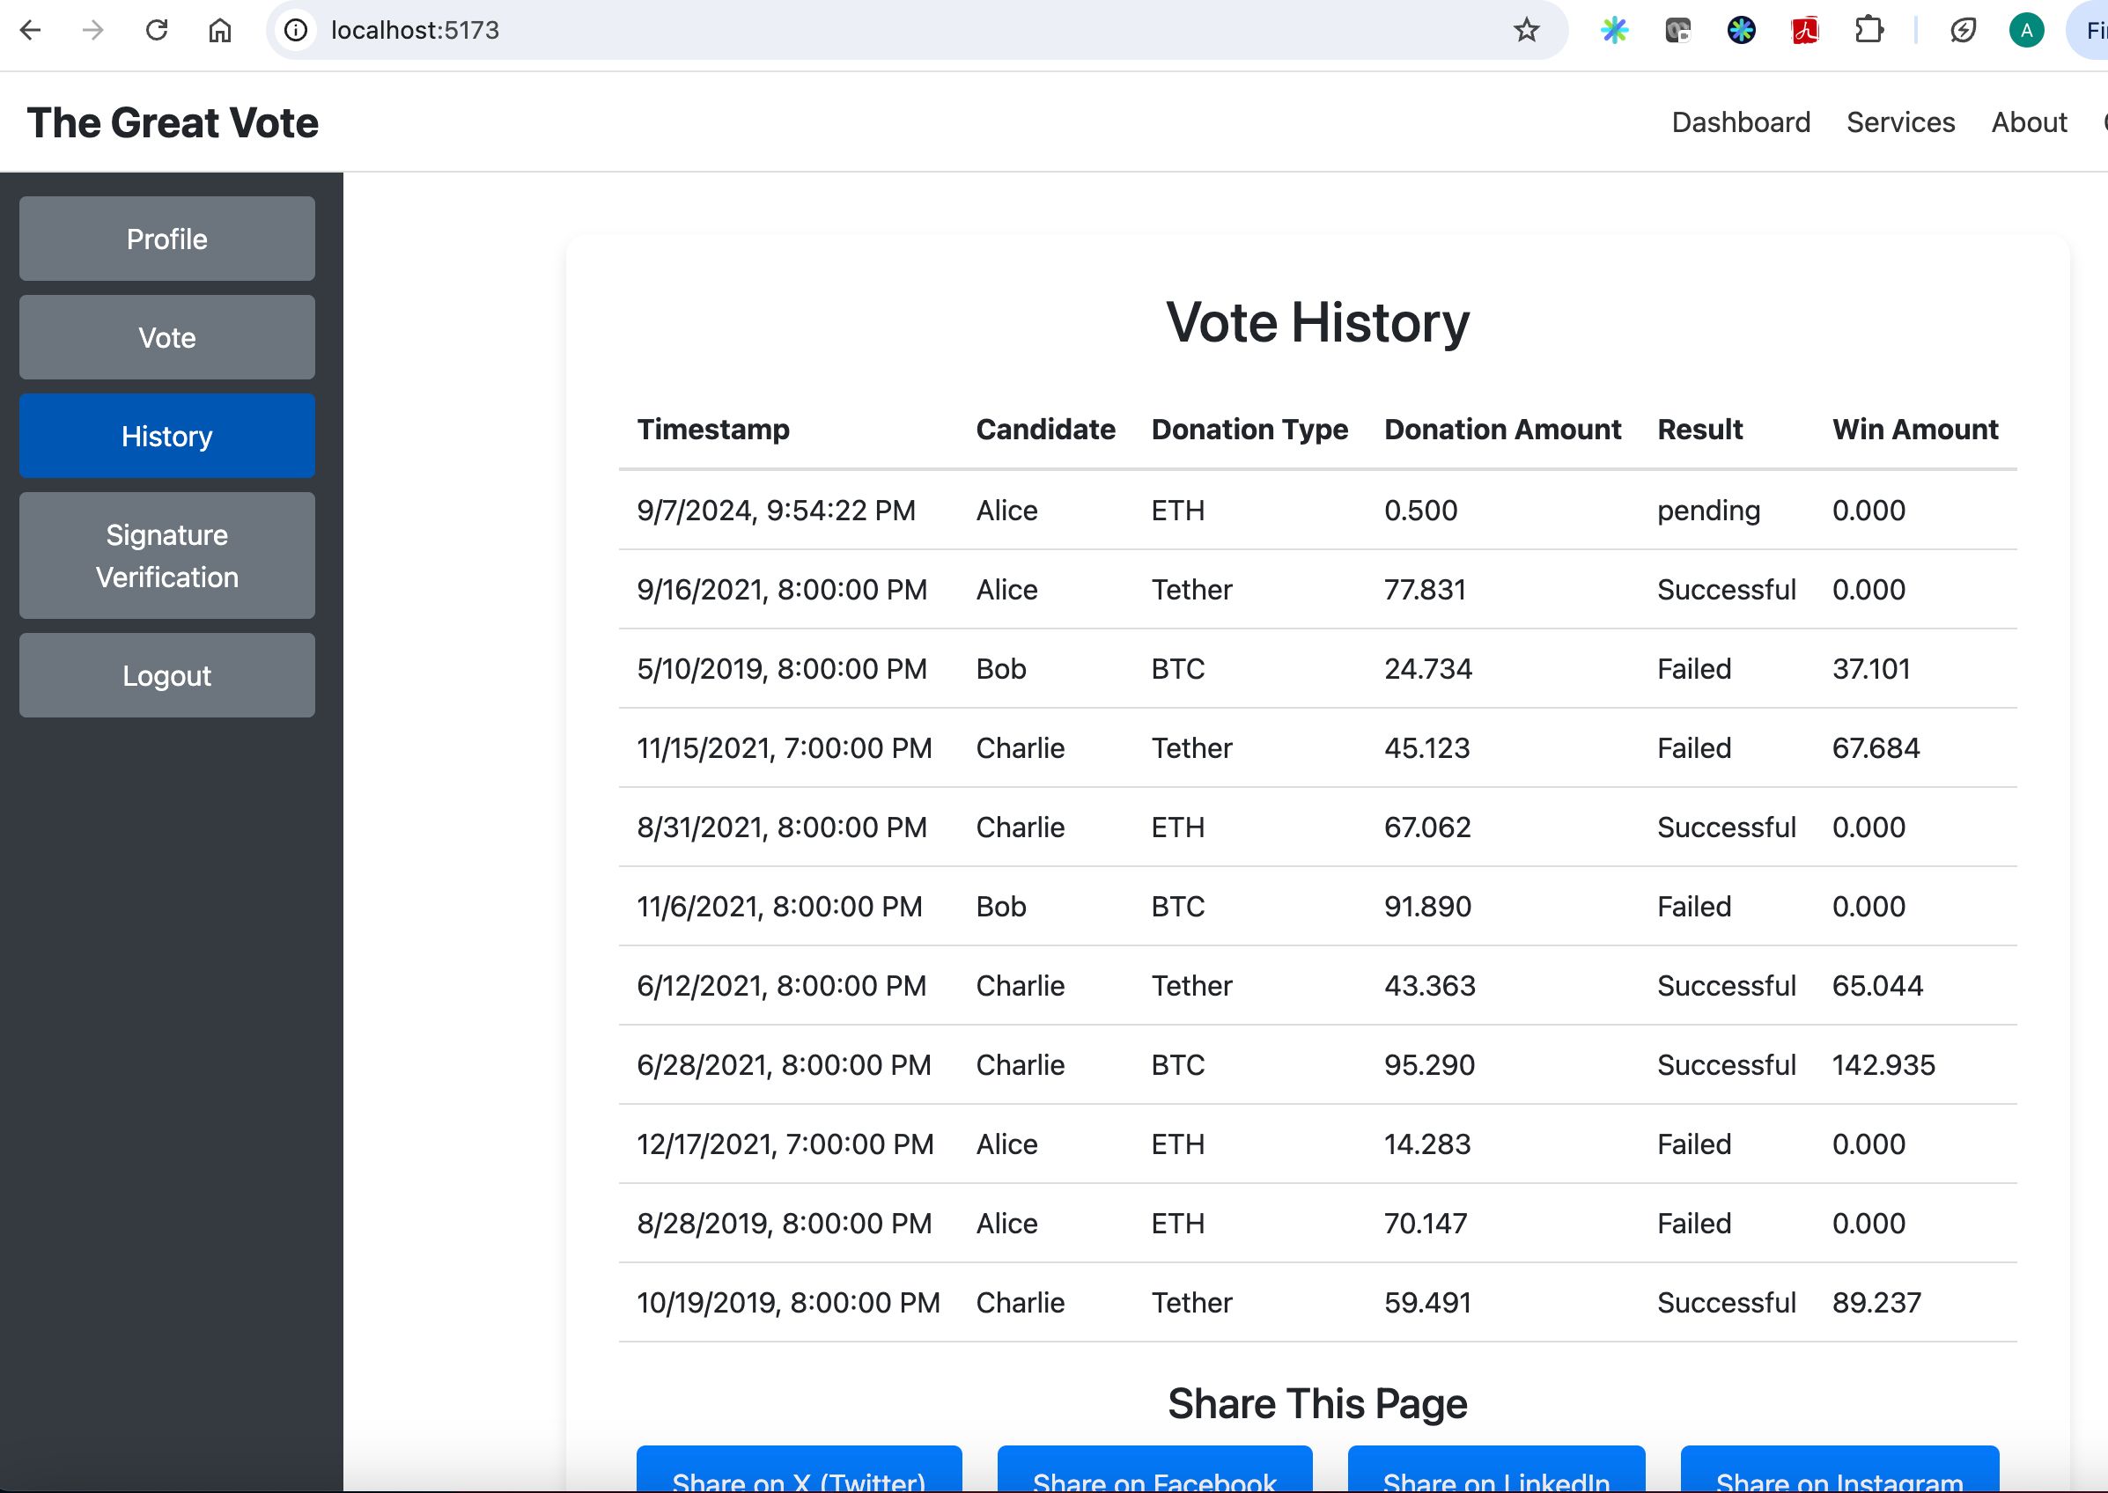Select the Services menu item
This screenshot has height=1493, width=2108.
click(1901, 122)
